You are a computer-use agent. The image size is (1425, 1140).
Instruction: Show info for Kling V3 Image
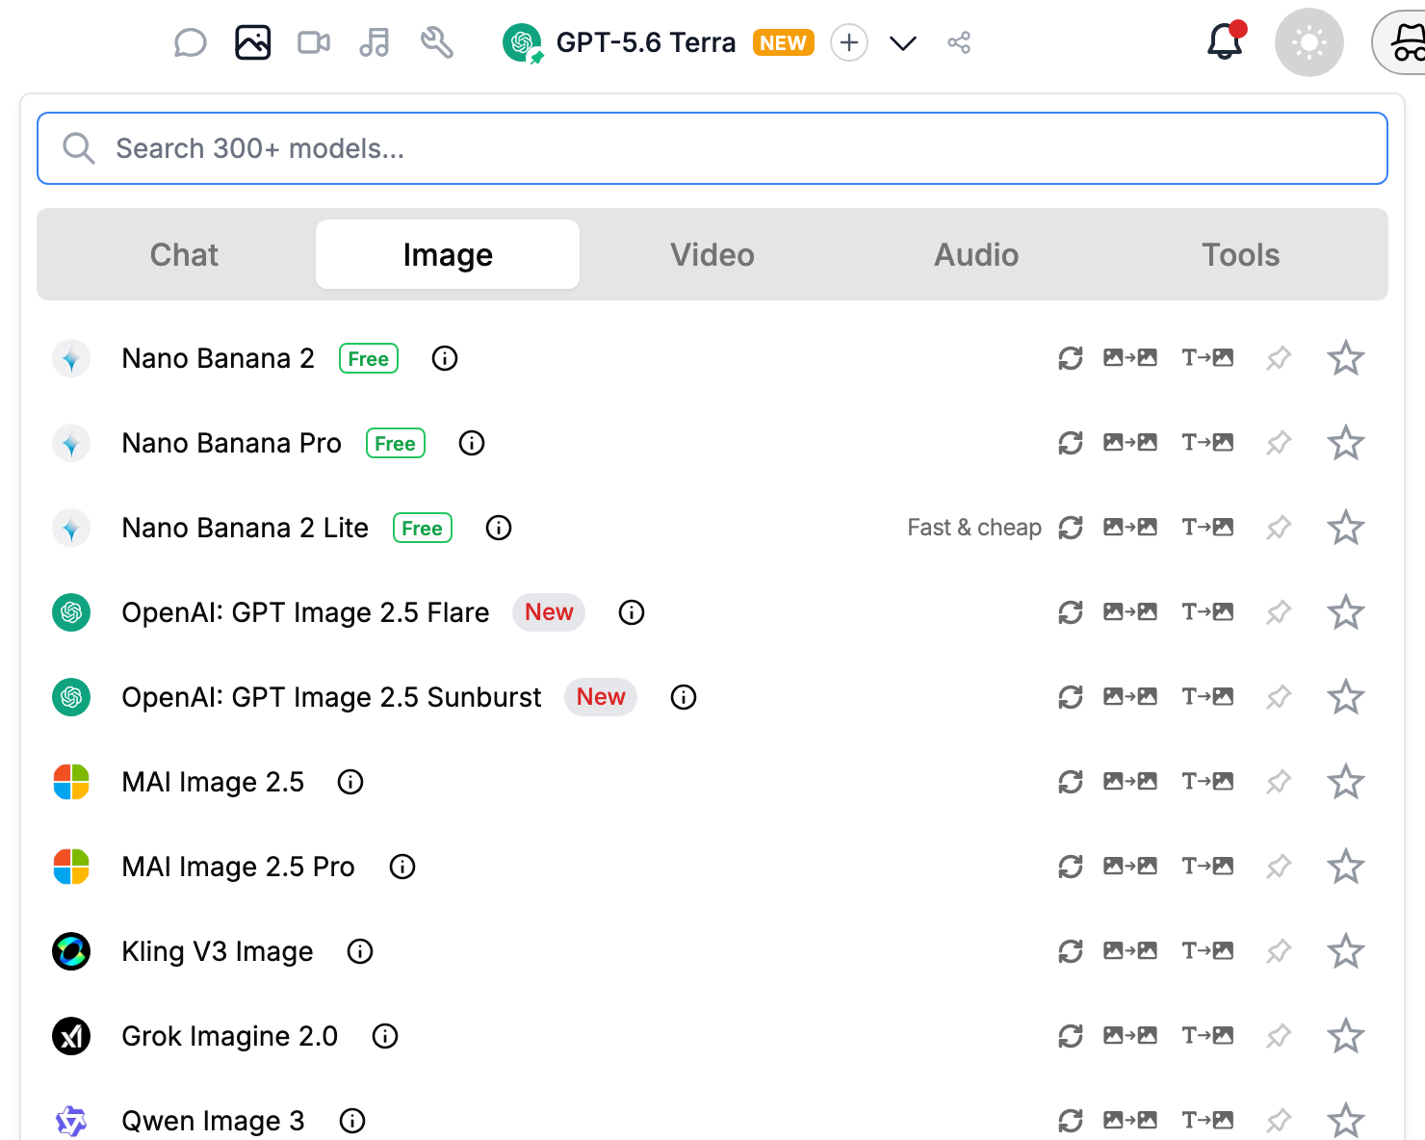coord(360,951)
